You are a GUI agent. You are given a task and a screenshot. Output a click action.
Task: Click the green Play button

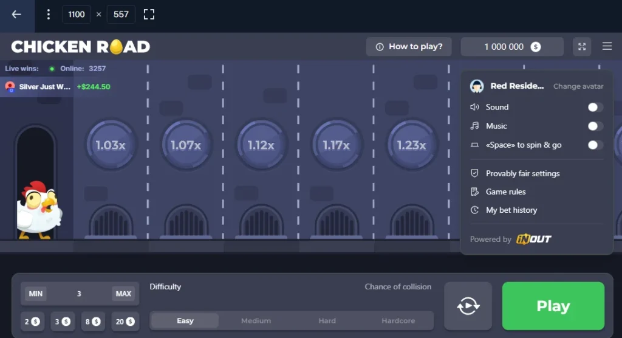553,306
